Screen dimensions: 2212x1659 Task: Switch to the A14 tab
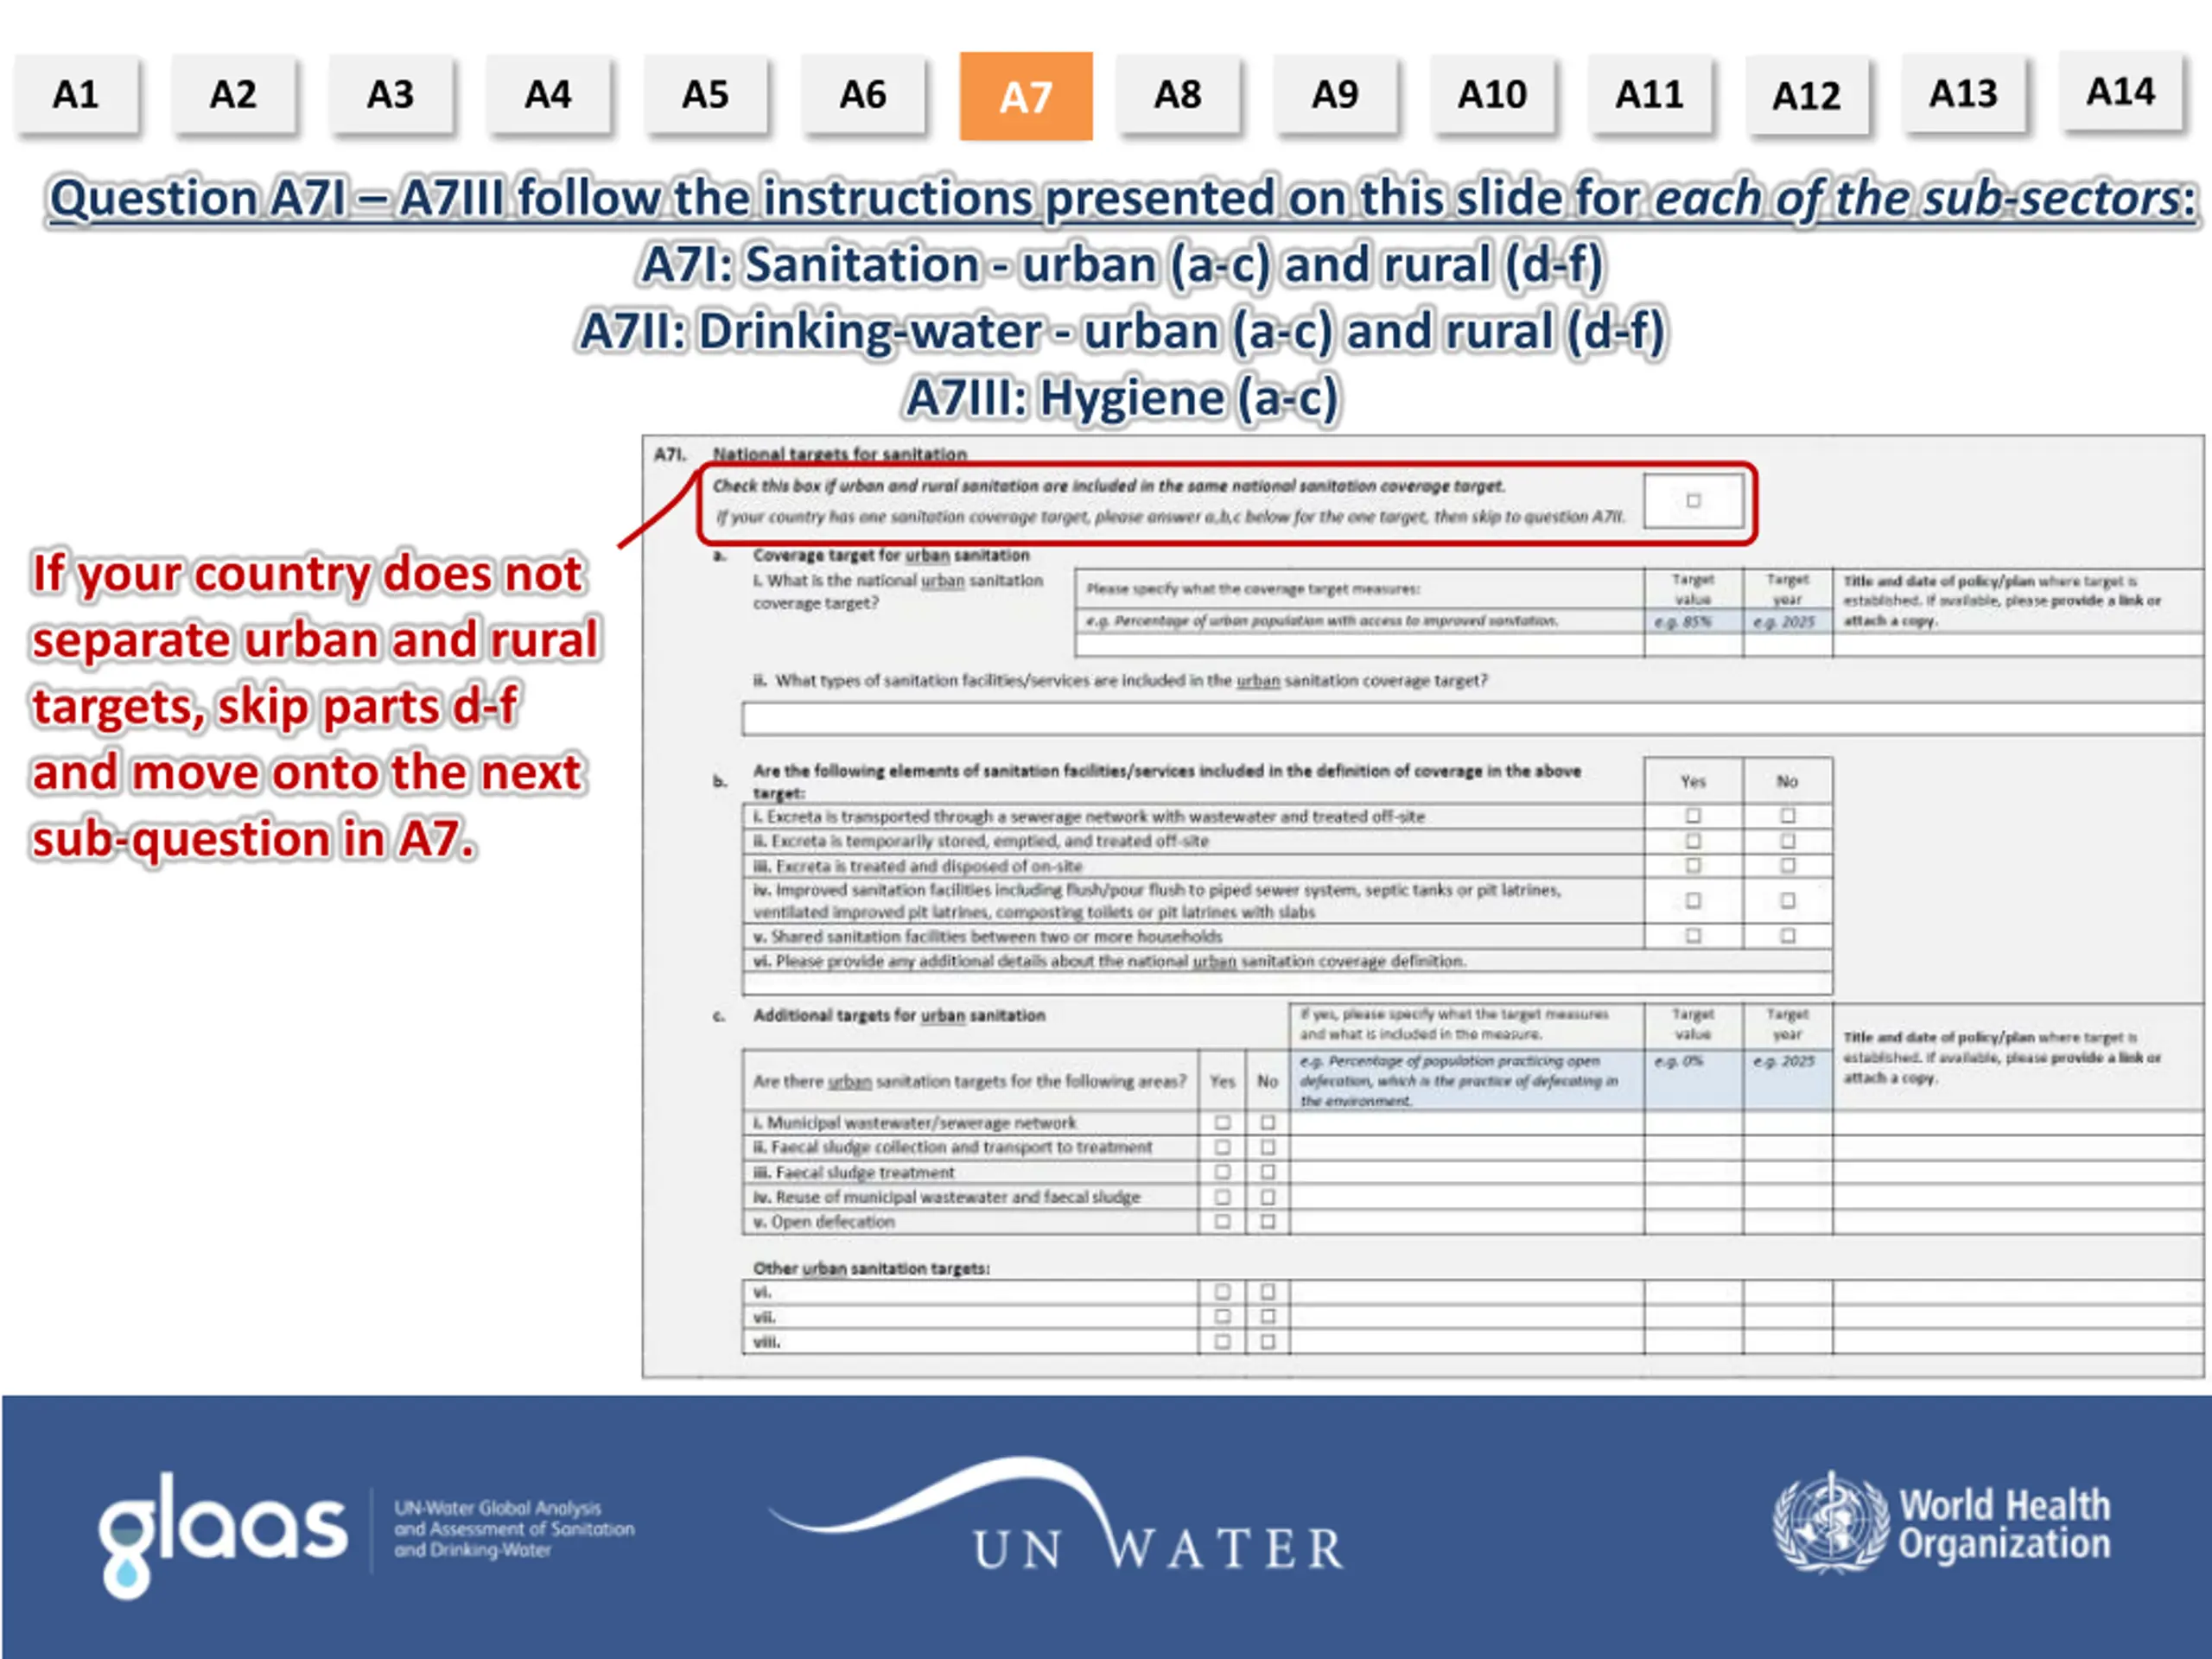click(2120, 92)
